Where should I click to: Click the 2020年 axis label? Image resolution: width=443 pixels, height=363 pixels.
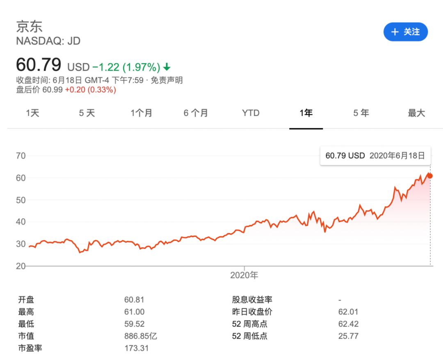pos(244,275)
